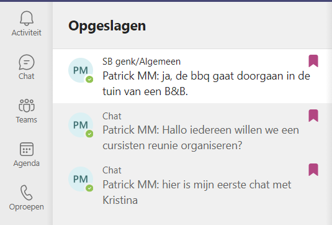Open the Activiteit bell icon
This screenshot has width=332, height=225.
[x=27, y=18]
